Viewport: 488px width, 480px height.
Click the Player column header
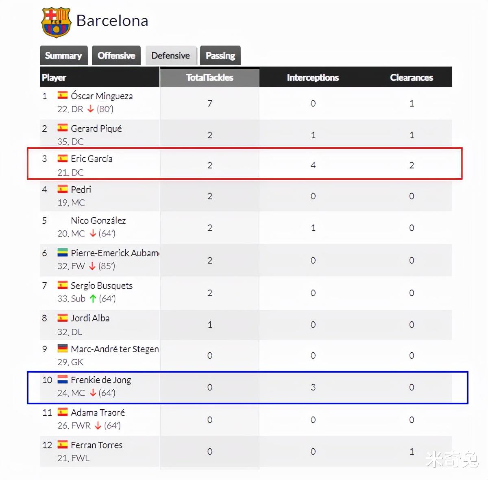pyautogui.click(x=54, y=77)
